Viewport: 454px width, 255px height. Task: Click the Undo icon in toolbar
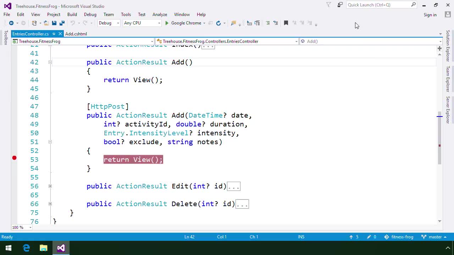tap(72, 23)
